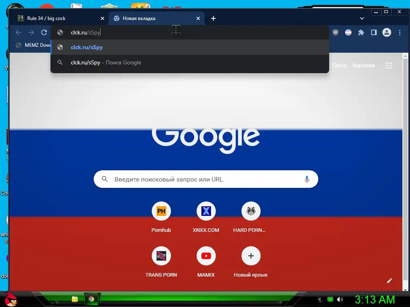This screenshot has height=307, width=410.
Task: Toggle the browser side panel
Action: pyautogui.click(x=374, y=32)
